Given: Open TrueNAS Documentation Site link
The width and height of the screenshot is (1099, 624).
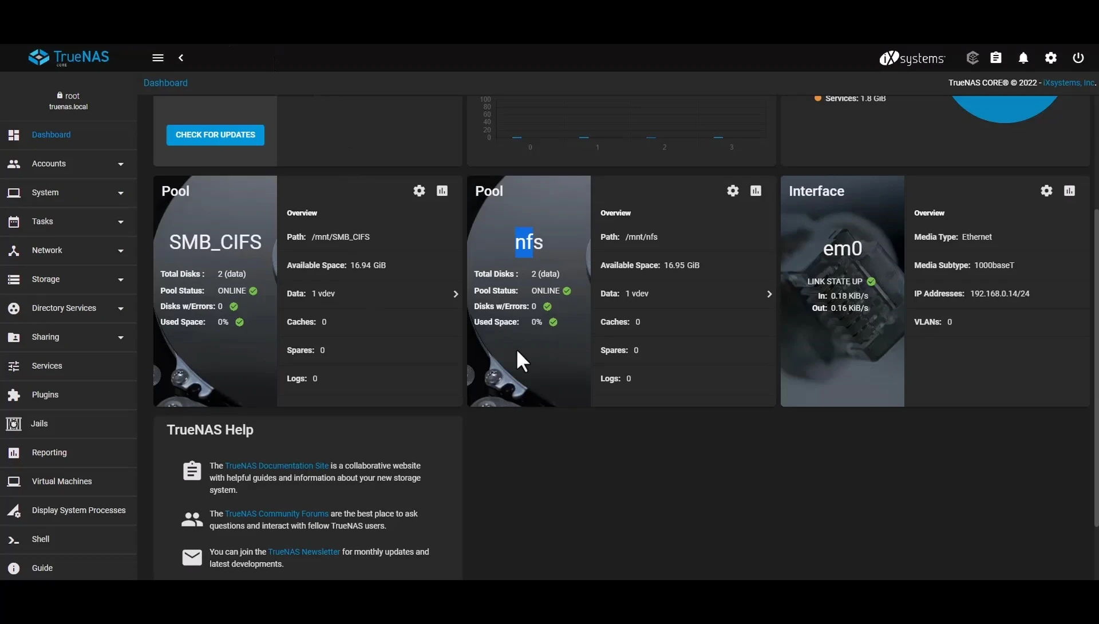Looking at the screenshot, I should click(276, 466).
